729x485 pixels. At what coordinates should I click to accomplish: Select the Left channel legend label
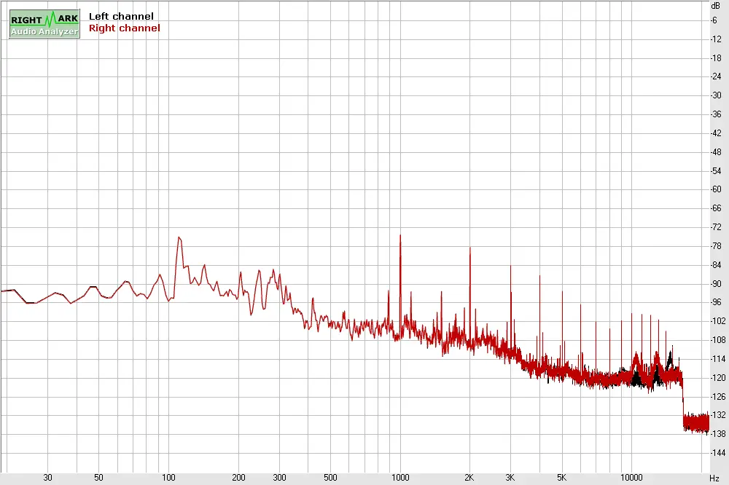point(121,16)
